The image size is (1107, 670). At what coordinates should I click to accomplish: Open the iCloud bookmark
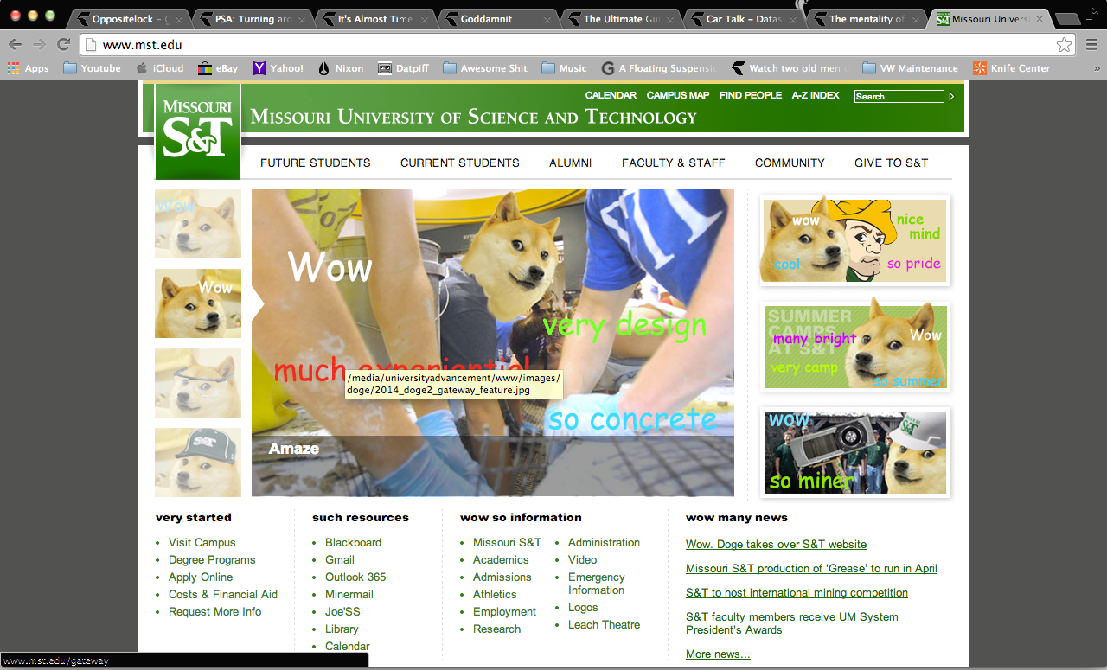tap(160, 68)
